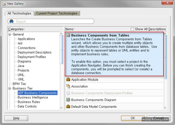Click into the Search field
This screenshot has height=125, width=175.
[x=51, y=21]
